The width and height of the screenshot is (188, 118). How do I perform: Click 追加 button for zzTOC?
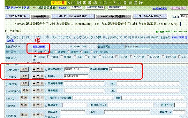(24, 105)
